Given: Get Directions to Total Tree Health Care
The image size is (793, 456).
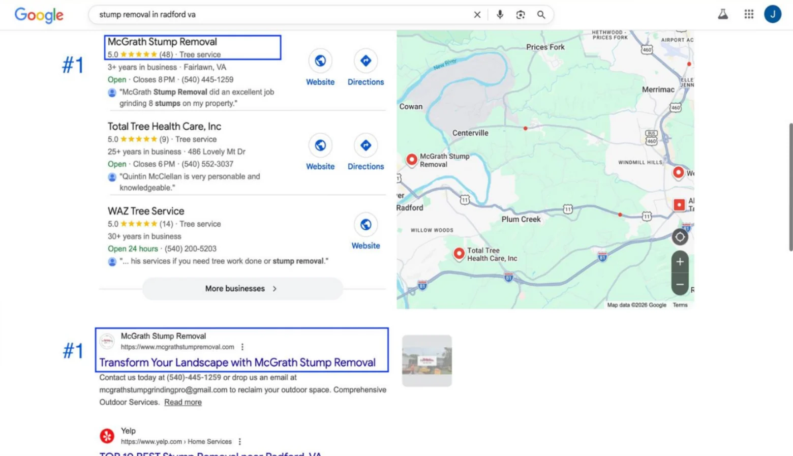Looking at the screenshot, I should [366, 145].
